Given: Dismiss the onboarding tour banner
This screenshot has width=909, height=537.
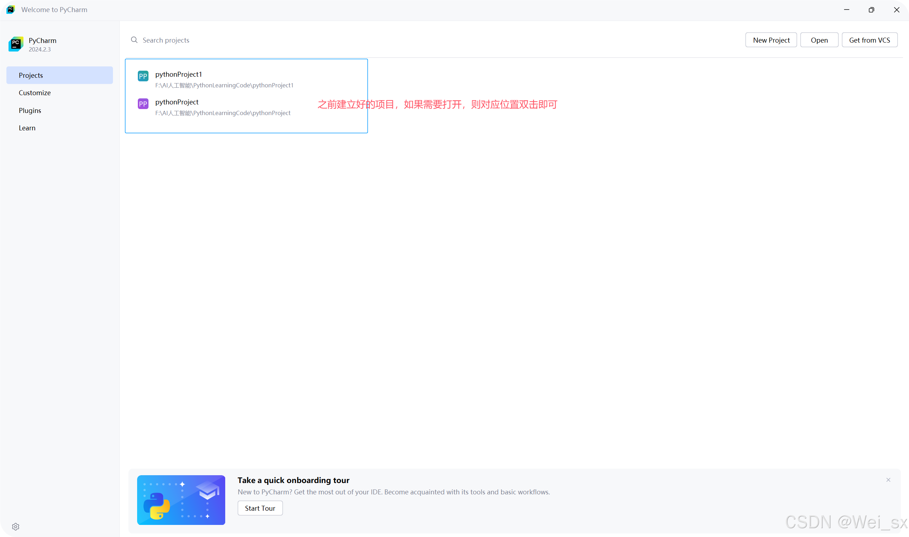Looking at the screenshot, I should click(x=888, y=480).
